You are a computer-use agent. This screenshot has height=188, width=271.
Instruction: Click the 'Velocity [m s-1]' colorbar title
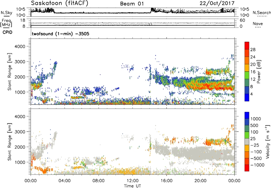tap(268, 142)
